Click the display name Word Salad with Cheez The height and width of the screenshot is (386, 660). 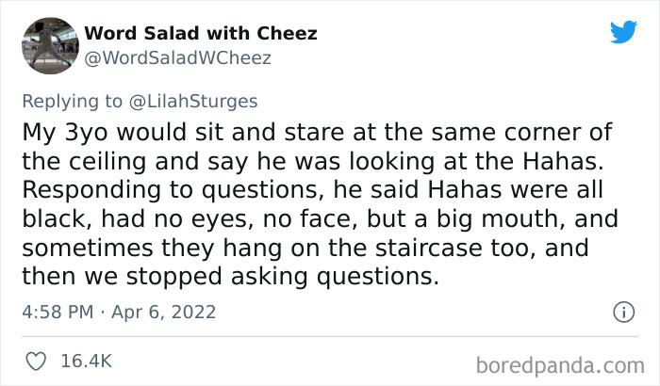point(200,34)
